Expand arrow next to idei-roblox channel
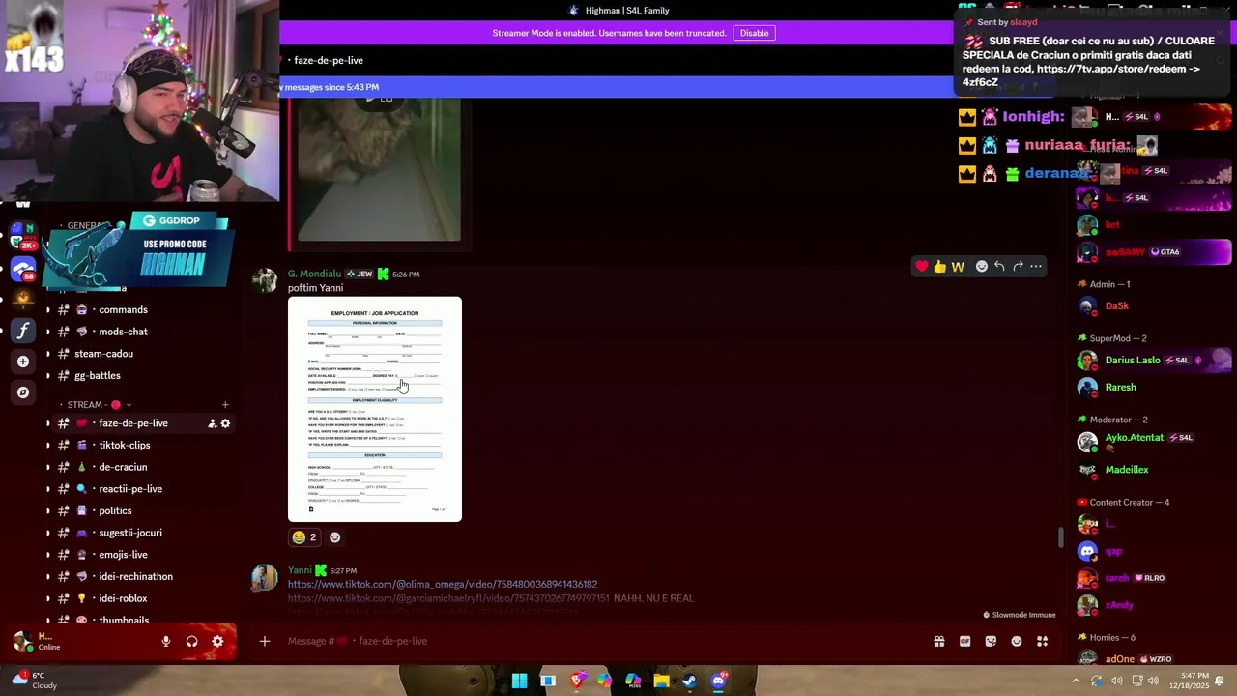Screen dimensions: 1237x696 coord(48,598)
